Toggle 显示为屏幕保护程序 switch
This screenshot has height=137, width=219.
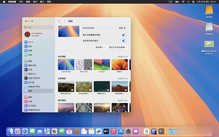(124, 35)
